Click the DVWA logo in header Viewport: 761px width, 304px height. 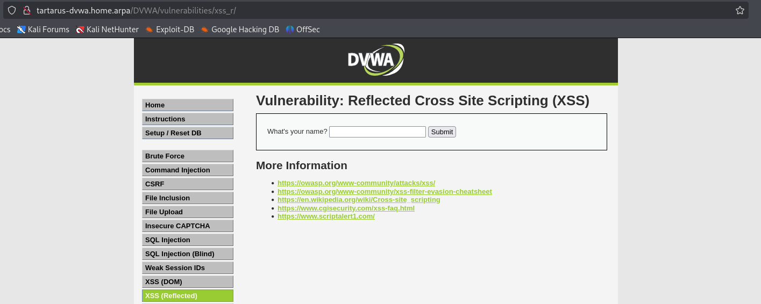(375, 60)
